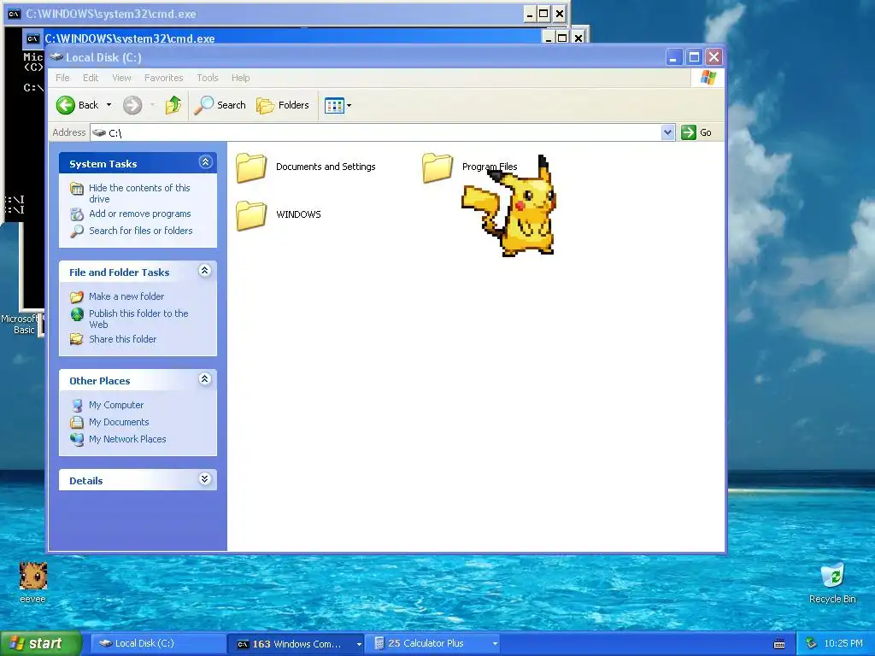Minimize the Local Disk (C:) window
The image size is (875, 656).
[673, 57]
